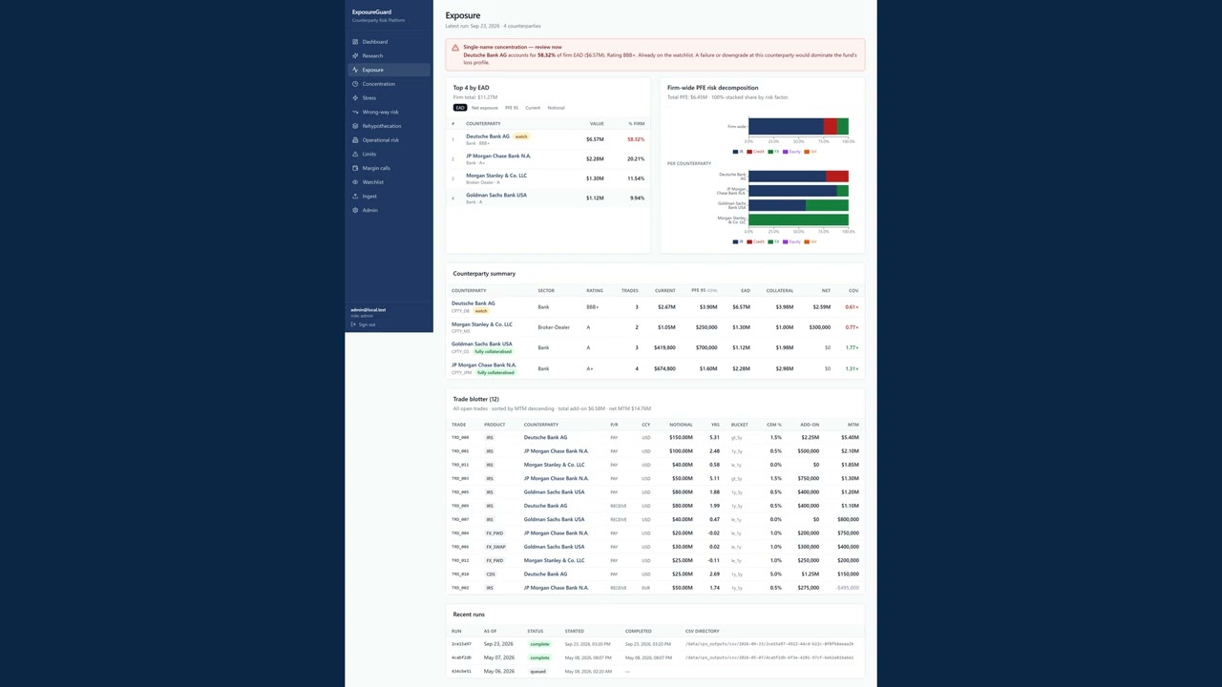
Task: Select trade row TRD_010 CDS product
Action: (x=491, y=574)
